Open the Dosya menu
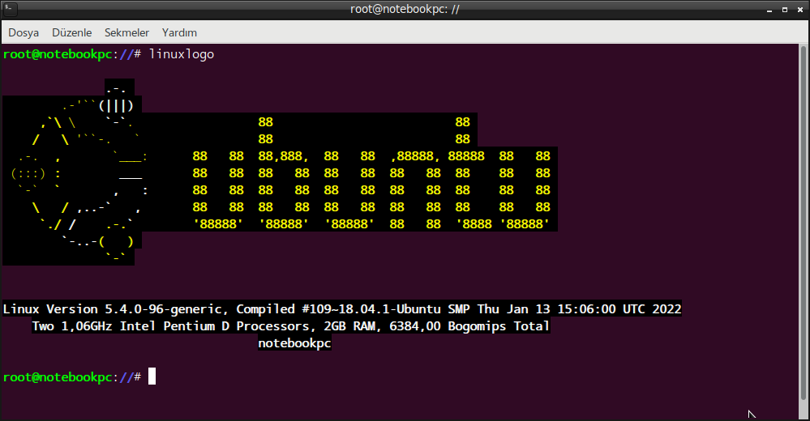This screenshot has height=421, width=810. [x=24, y=32]
